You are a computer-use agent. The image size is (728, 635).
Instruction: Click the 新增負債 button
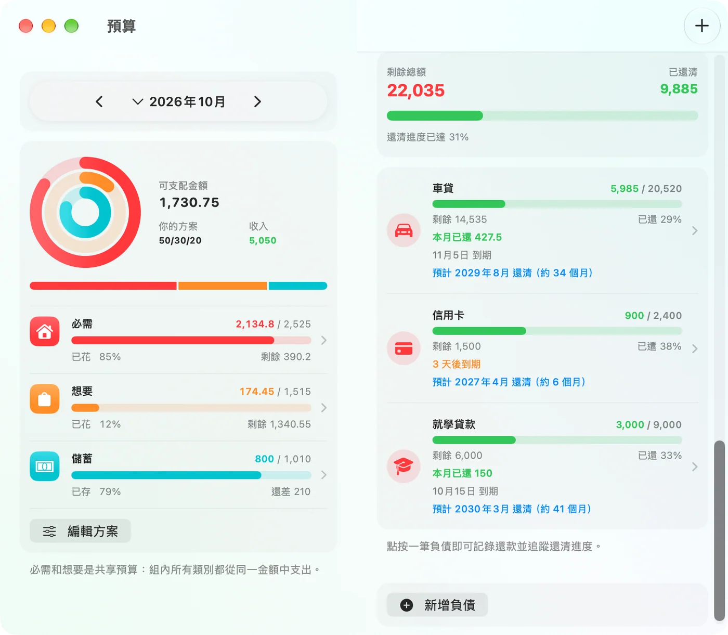pos(437,605)
